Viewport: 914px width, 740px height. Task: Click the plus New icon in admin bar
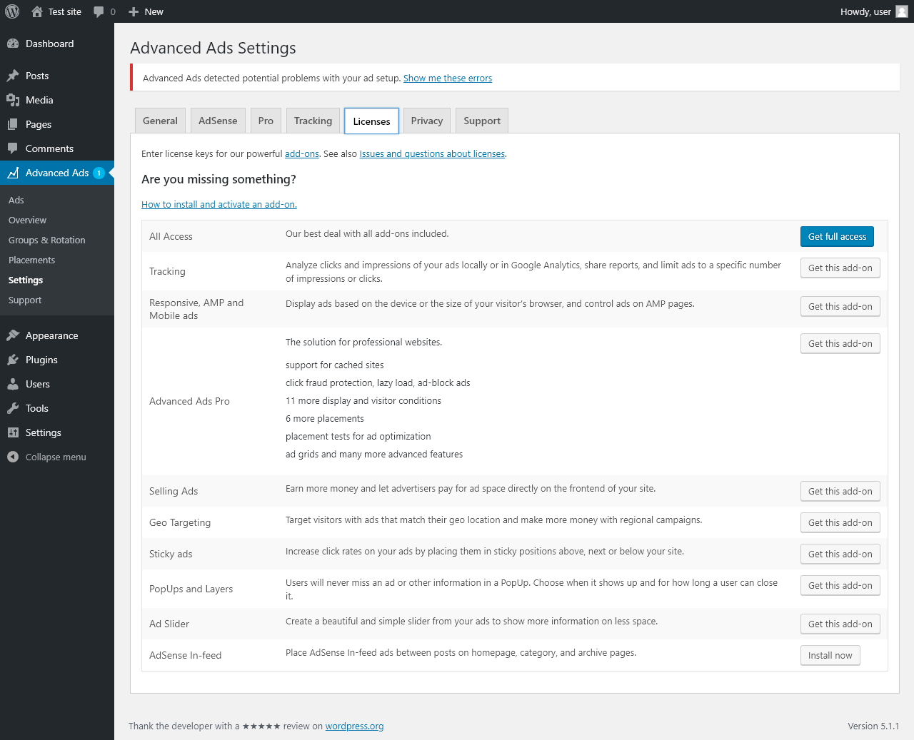click(x=134, y=11)
